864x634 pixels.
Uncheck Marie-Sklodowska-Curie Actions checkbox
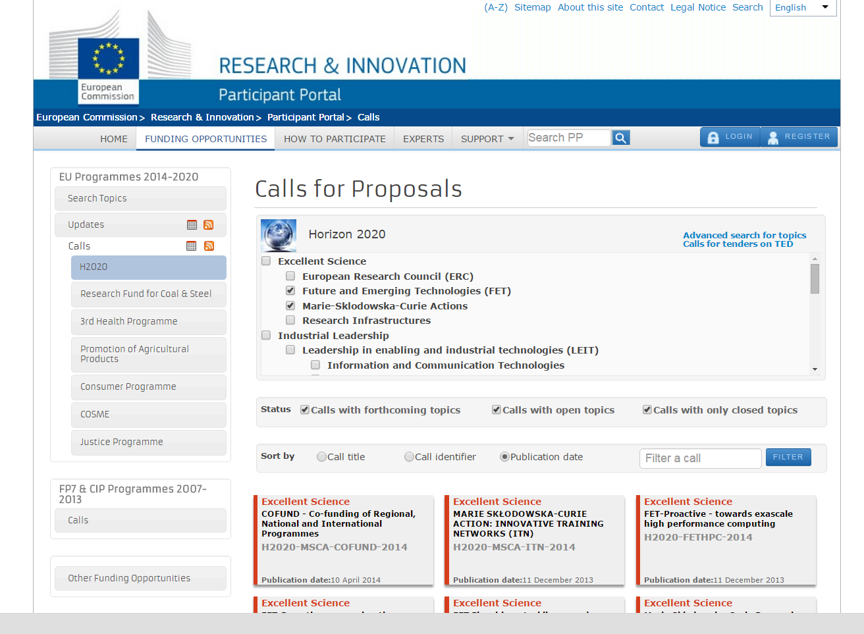click(290, 305)
